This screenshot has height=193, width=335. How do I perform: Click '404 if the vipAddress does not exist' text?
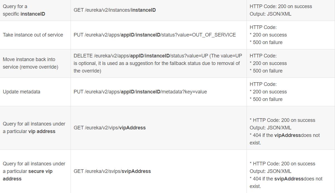pos(285,139)
